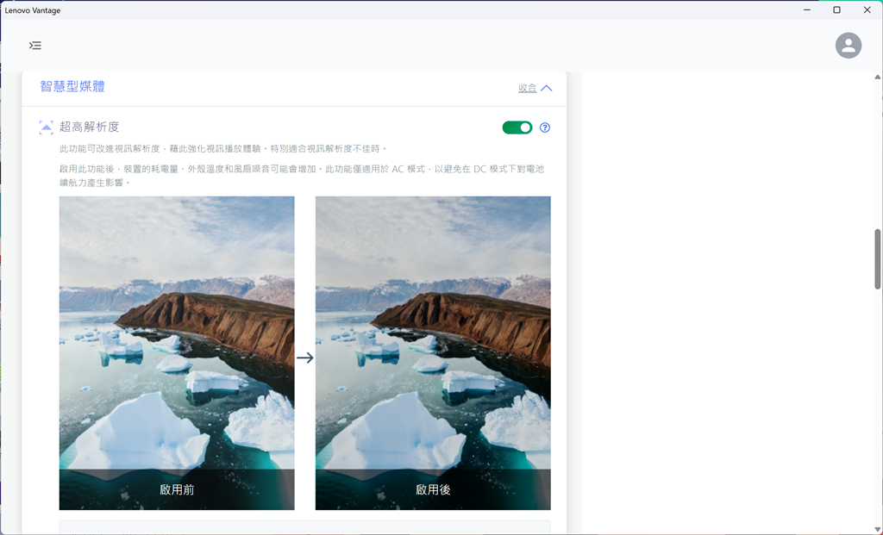Open the user account profile icon
Image resolution: width=883 pixels, height=535 pixels.
[x=849, y=46]
